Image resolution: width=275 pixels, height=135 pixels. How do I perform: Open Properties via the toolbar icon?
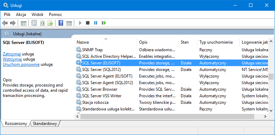pyautogui.click(x=34, y=23)
